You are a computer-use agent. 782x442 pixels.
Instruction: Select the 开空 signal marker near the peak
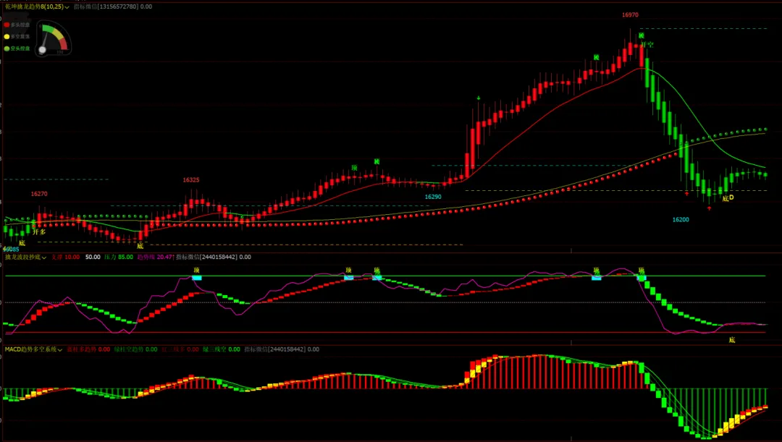point(647,44)
